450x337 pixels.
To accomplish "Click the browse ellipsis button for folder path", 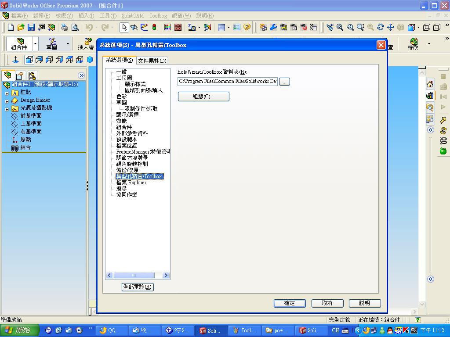I will [x=284, y=82].
